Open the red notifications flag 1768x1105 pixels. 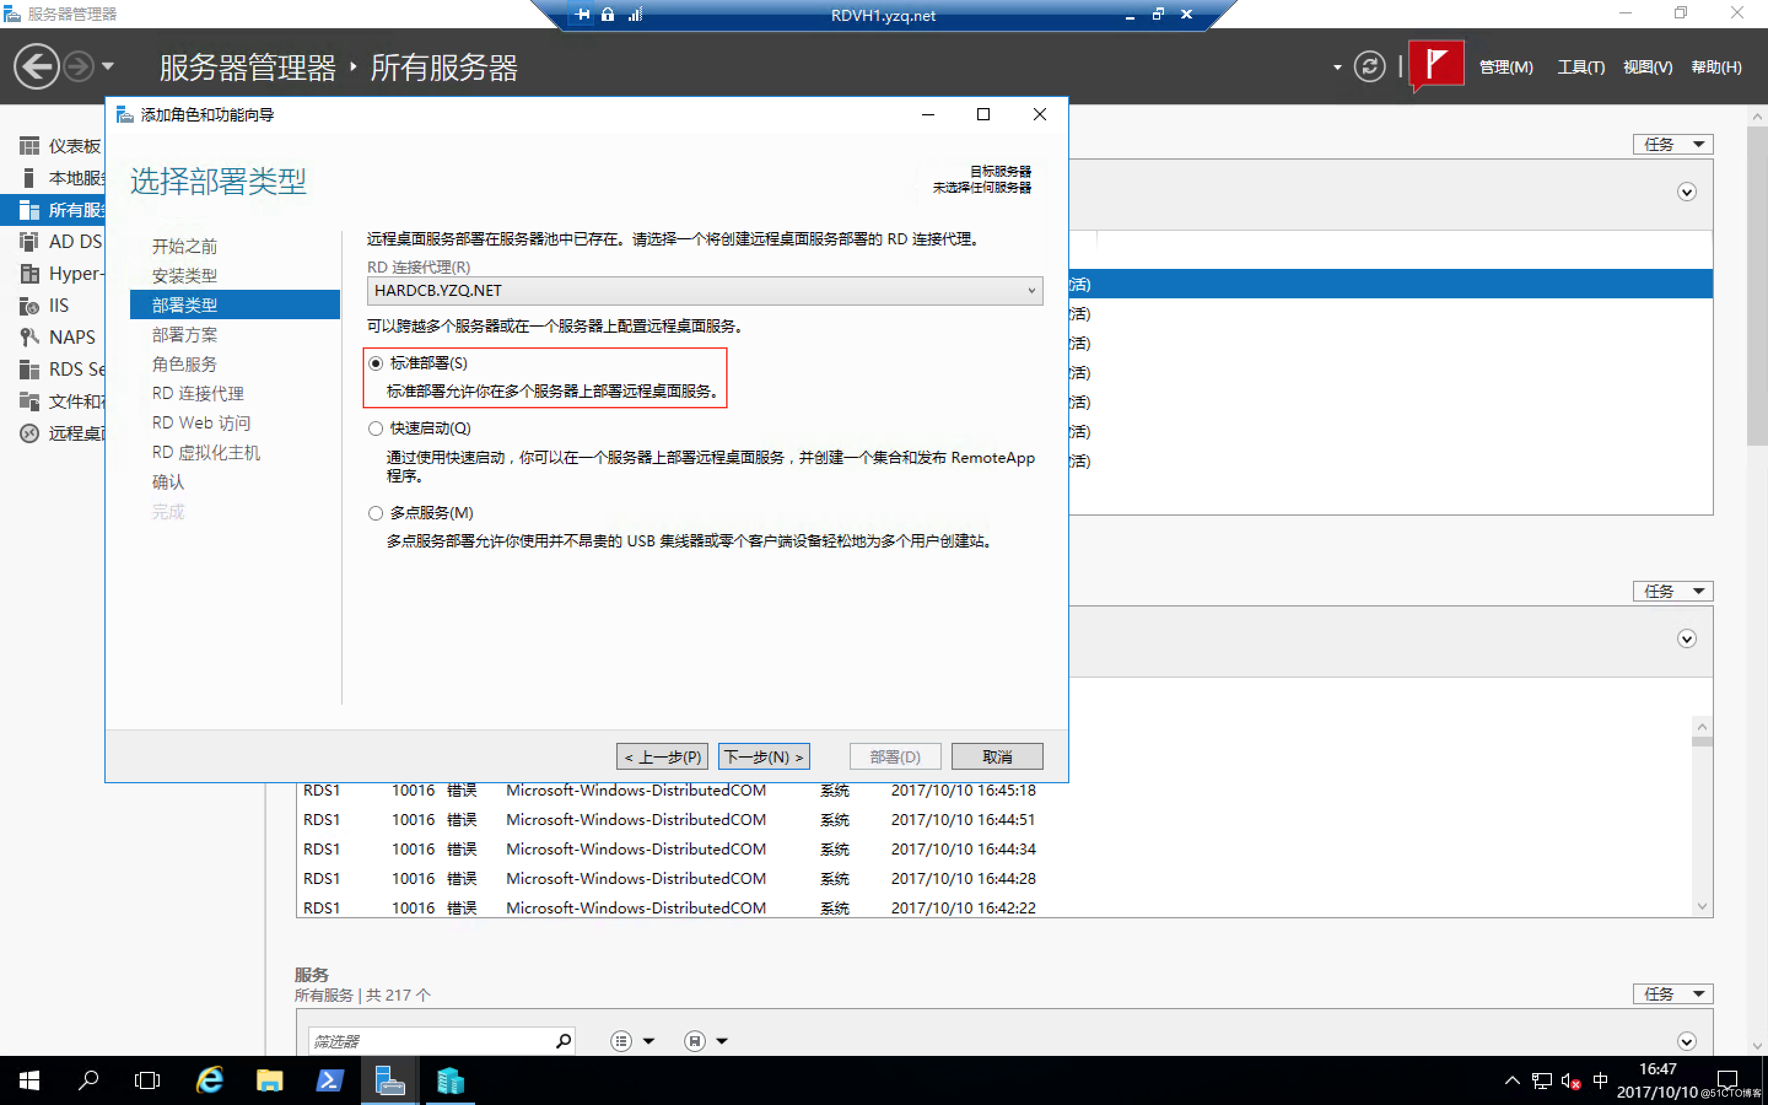(1436, 64)
